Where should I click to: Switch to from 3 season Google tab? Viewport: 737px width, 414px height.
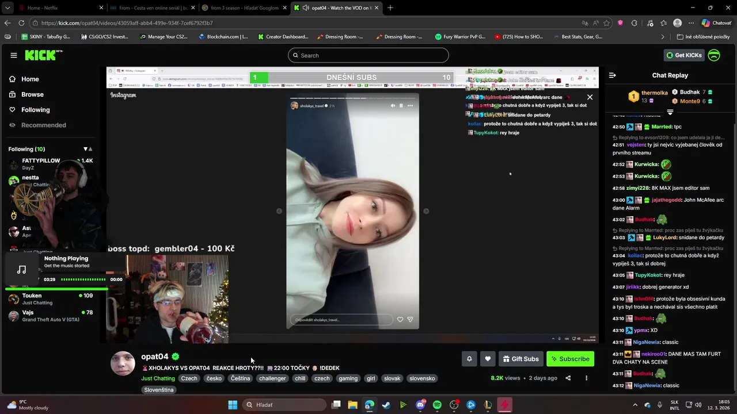pyautogui.click(x=245, y=8)
